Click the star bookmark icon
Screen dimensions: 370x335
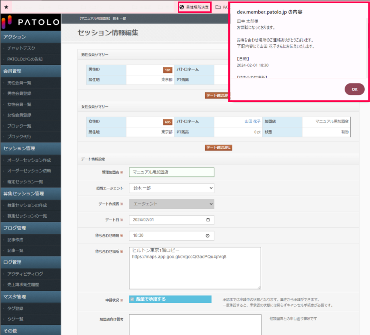coord(6,7)
